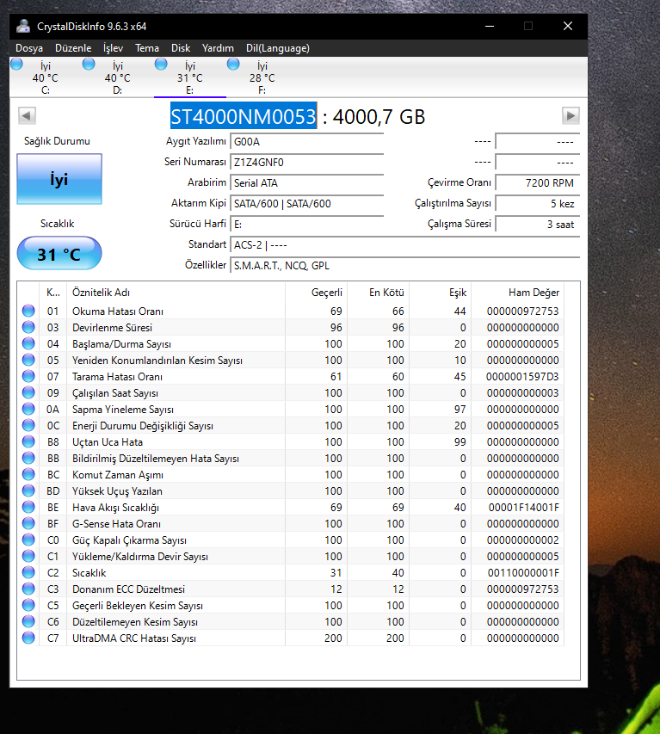Click the E: drive letter field

click(x=307, y=225)
